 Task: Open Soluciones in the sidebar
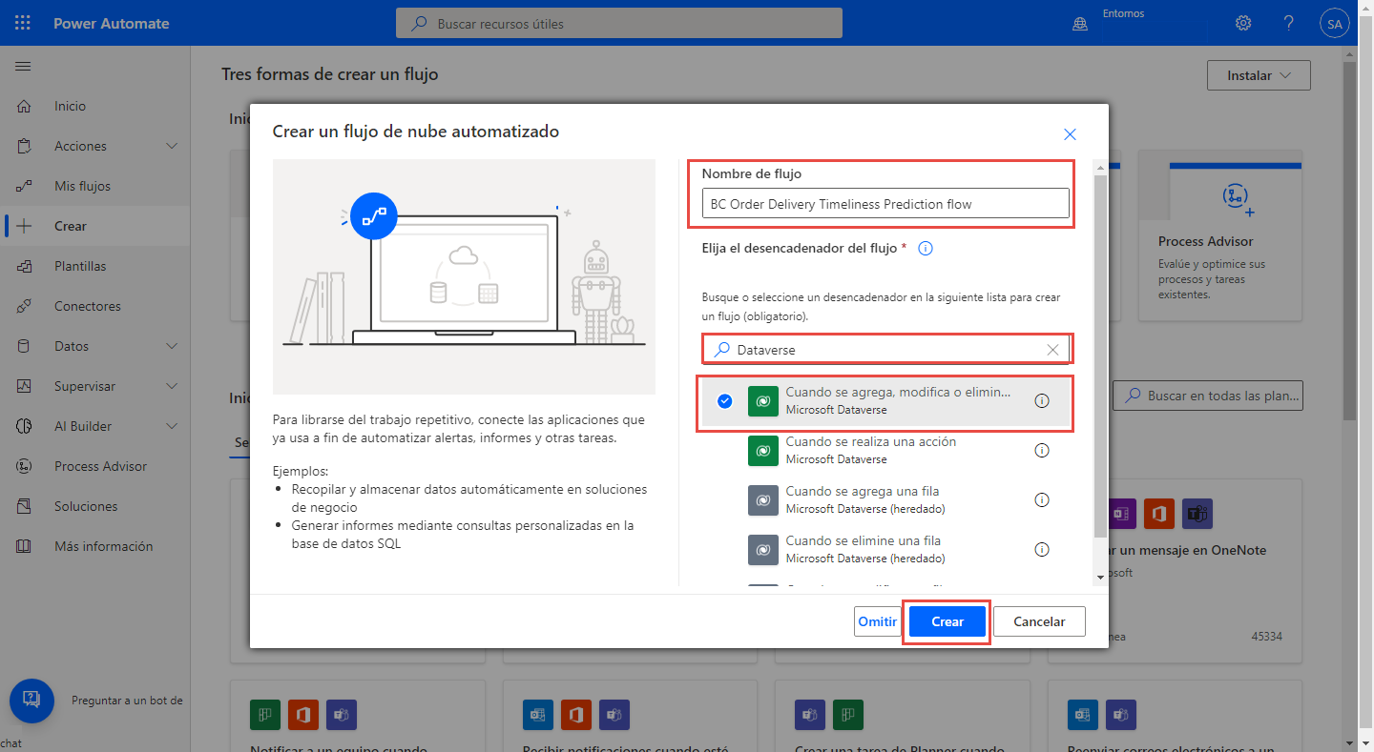click(x=95, y=506)
